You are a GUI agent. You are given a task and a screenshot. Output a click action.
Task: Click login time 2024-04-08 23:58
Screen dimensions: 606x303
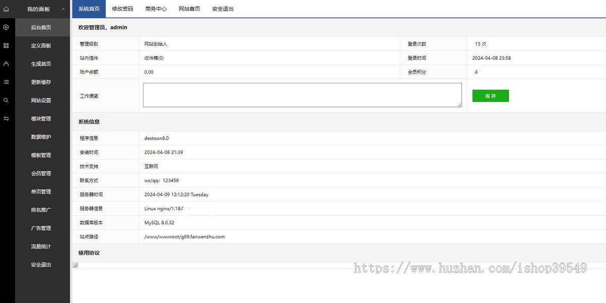point(491,58)
